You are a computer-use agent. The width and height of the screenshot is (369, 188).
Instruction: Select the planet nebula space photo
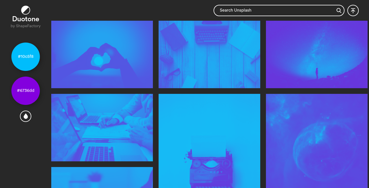tap(317, 141)
